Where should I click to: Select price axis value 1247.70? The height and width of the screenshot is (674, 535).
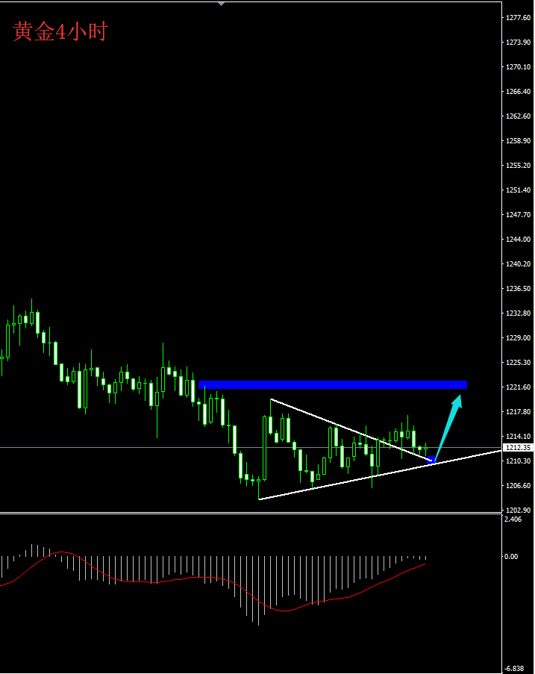click(x=519, y=214)
